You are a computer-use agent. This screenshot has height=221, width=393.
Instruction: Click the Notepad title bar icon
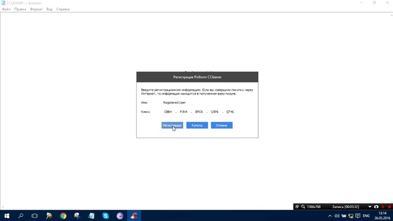click(x=3, y=3)
